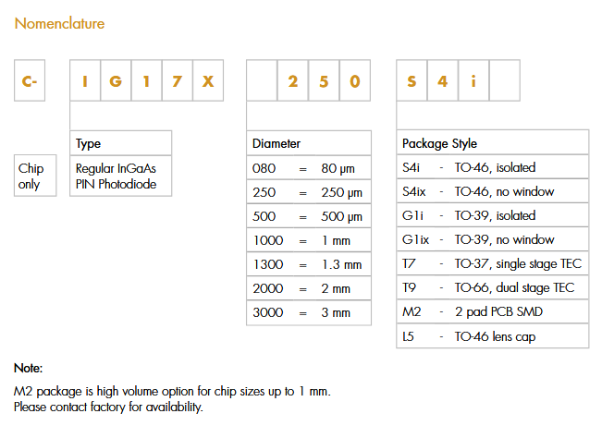Click the Package Style table header
This screenshot has width=602, height=438.
[439, 143]
